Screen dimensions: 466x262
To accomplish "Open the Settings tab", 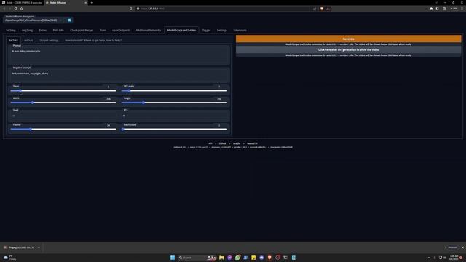I will [221, 31].
